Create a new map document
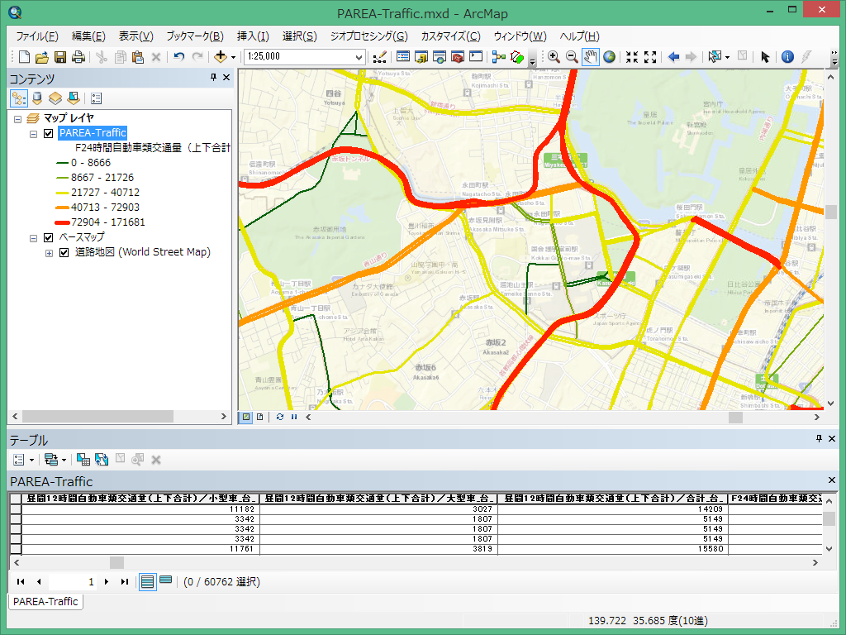Viewport: 846px width, 635px height. (24, 57)
